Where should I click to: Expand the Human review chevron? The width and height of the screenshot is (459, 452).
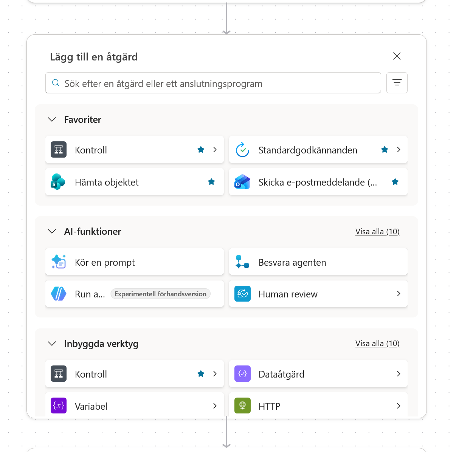click(399, 294)
